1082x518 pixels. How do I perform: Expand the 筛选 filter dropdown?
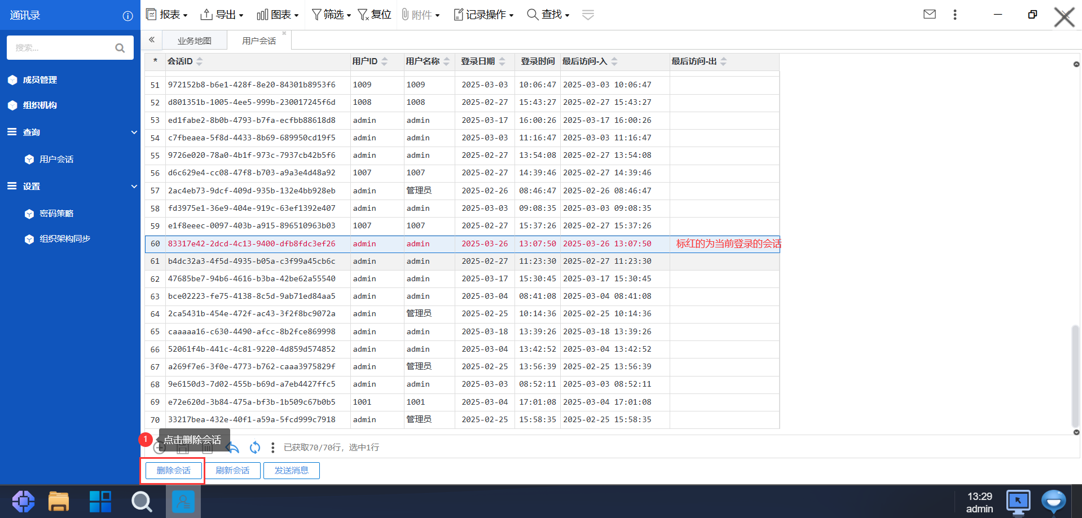pos(332,15)
